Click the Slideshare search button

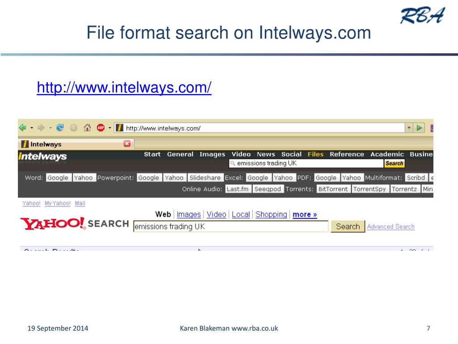pyautogui.click(x=205, y=177)
